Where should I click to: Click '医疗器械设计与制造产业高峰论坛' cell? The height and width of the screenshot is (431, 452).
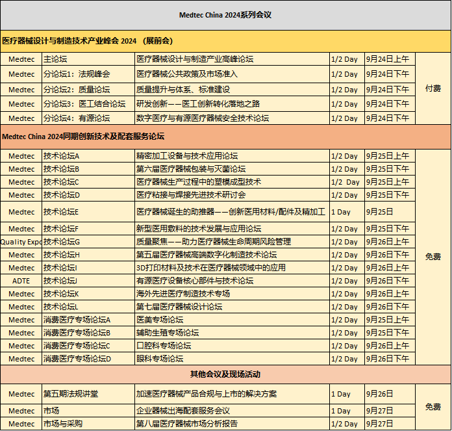point(232,59)
